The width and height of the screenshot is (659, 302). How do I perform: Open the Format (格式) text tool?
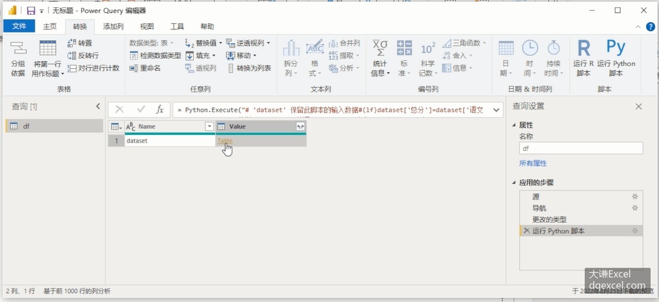pyautogui.click(x=315, y=58)
